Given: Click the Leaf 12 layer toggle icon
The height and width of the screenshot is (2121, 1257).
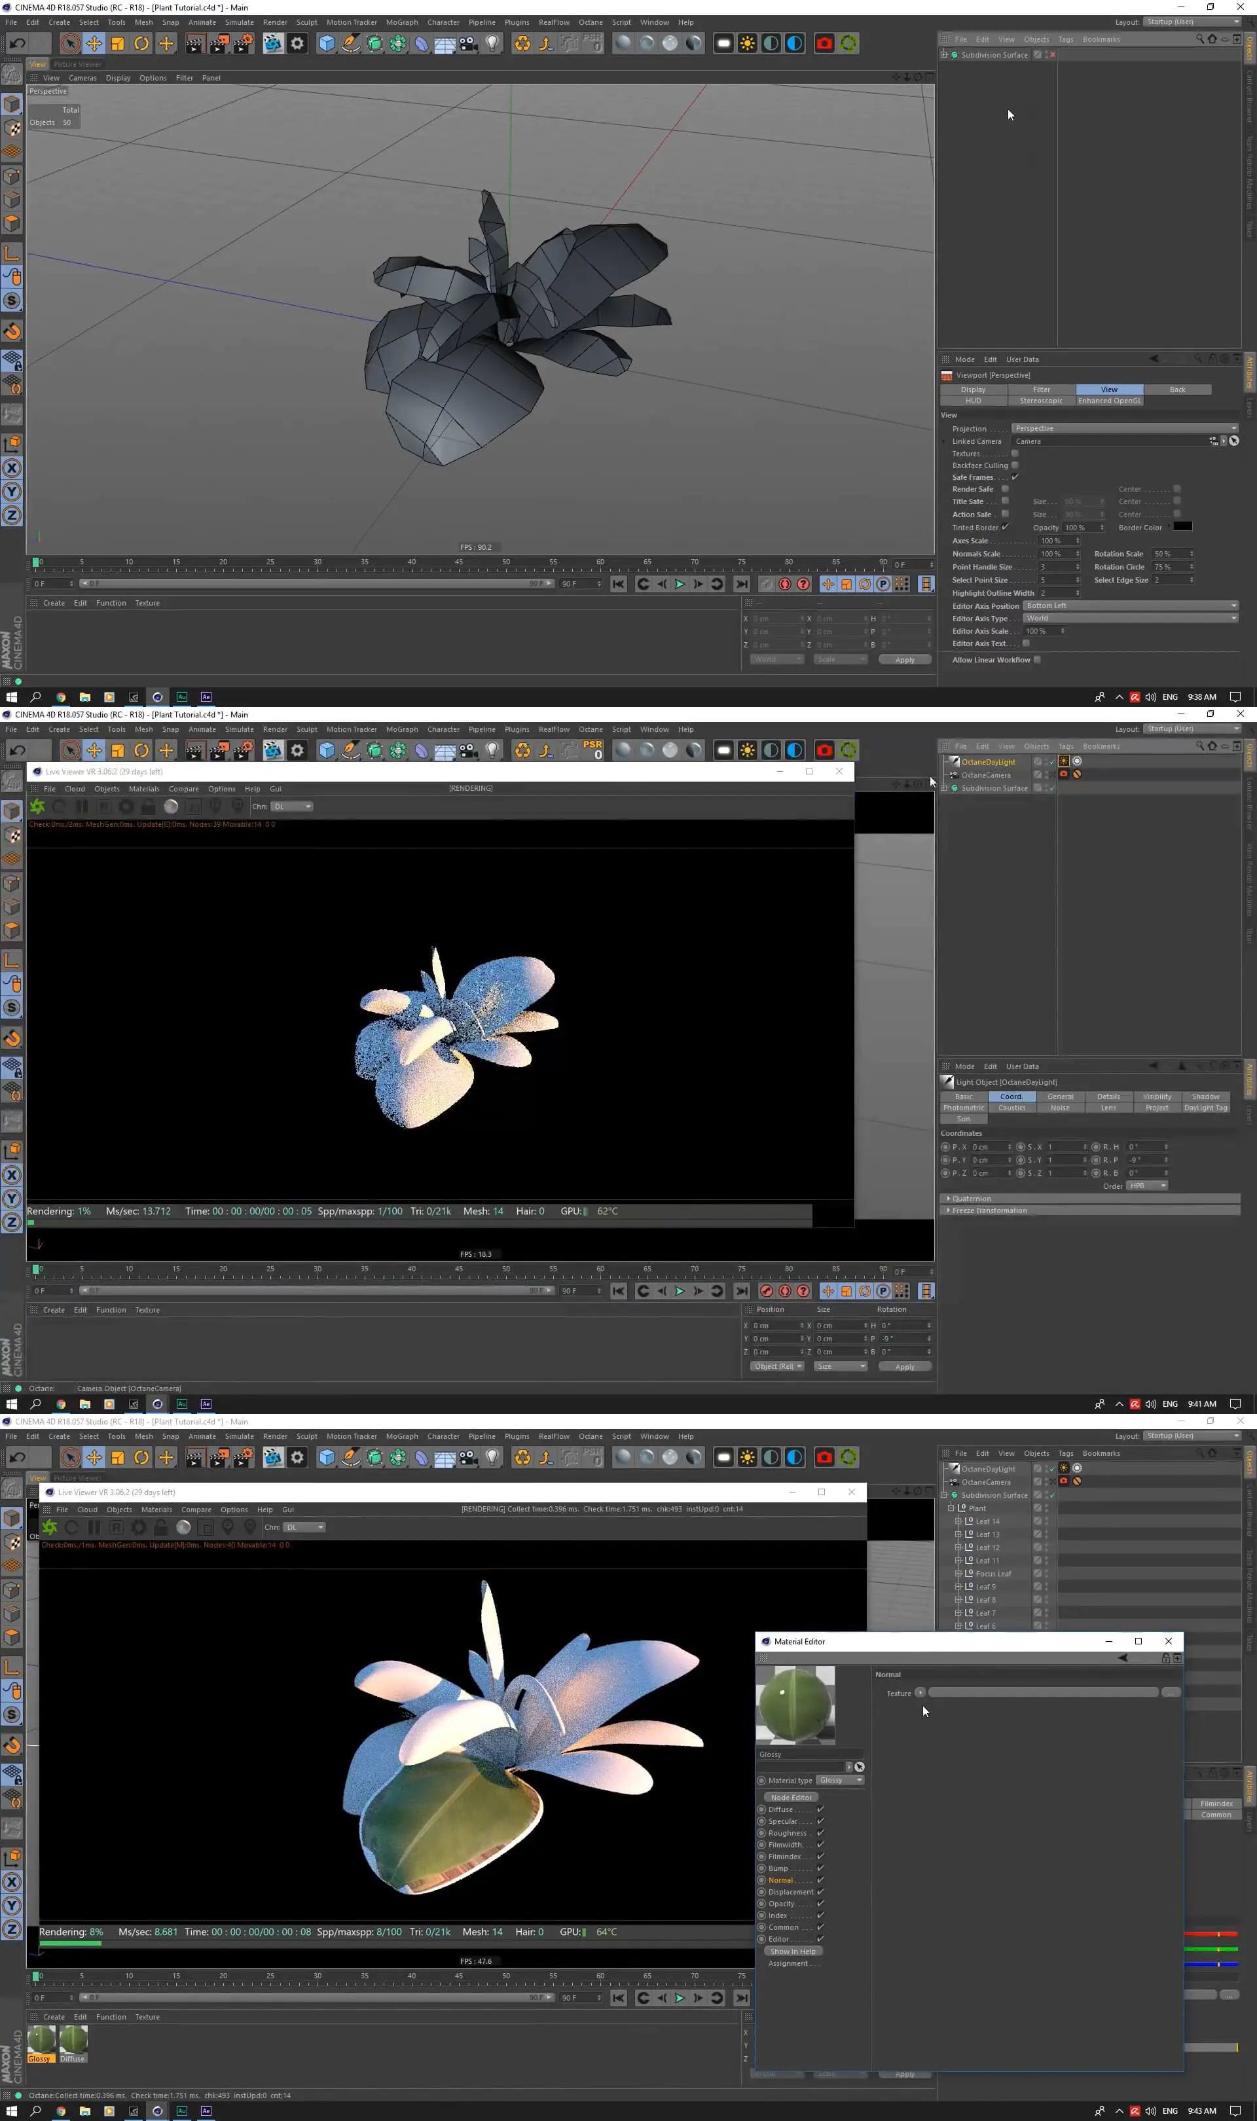Looking at the screenshot, I should point(1037,1547).
